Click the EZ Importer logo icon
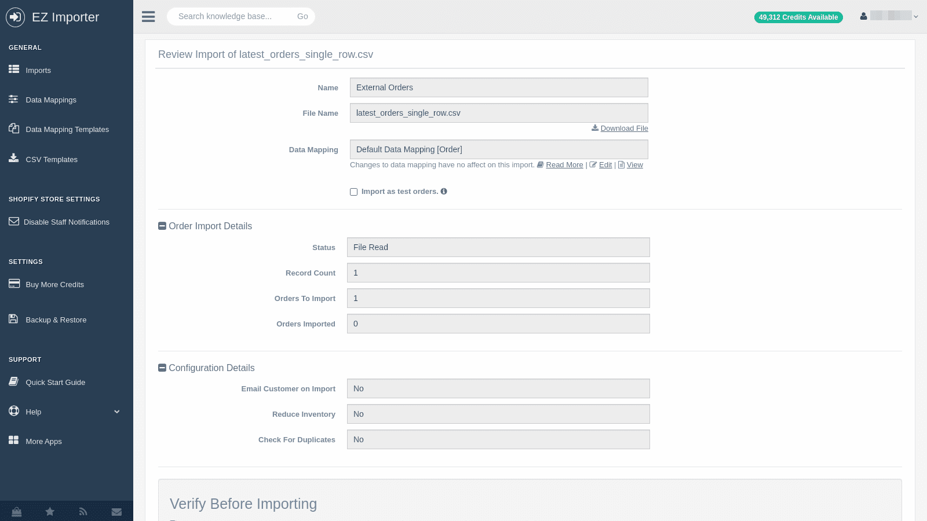The width and height of the screenshot is (927, 521). [15, 17]
